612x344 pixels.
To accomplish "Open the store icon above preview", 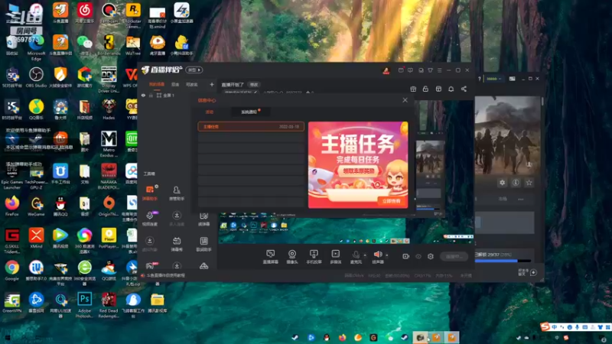I will 438,89.
